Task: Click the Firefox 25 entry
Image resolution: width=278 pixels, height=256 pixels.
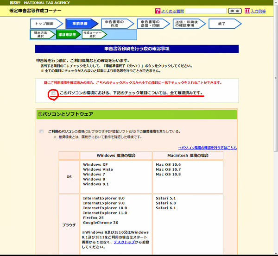Action: point(93,218)
